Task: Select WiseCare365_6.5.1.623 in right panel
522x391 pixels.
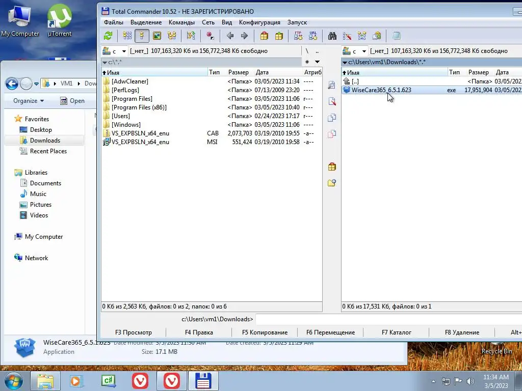Action: tap(432, 90)
